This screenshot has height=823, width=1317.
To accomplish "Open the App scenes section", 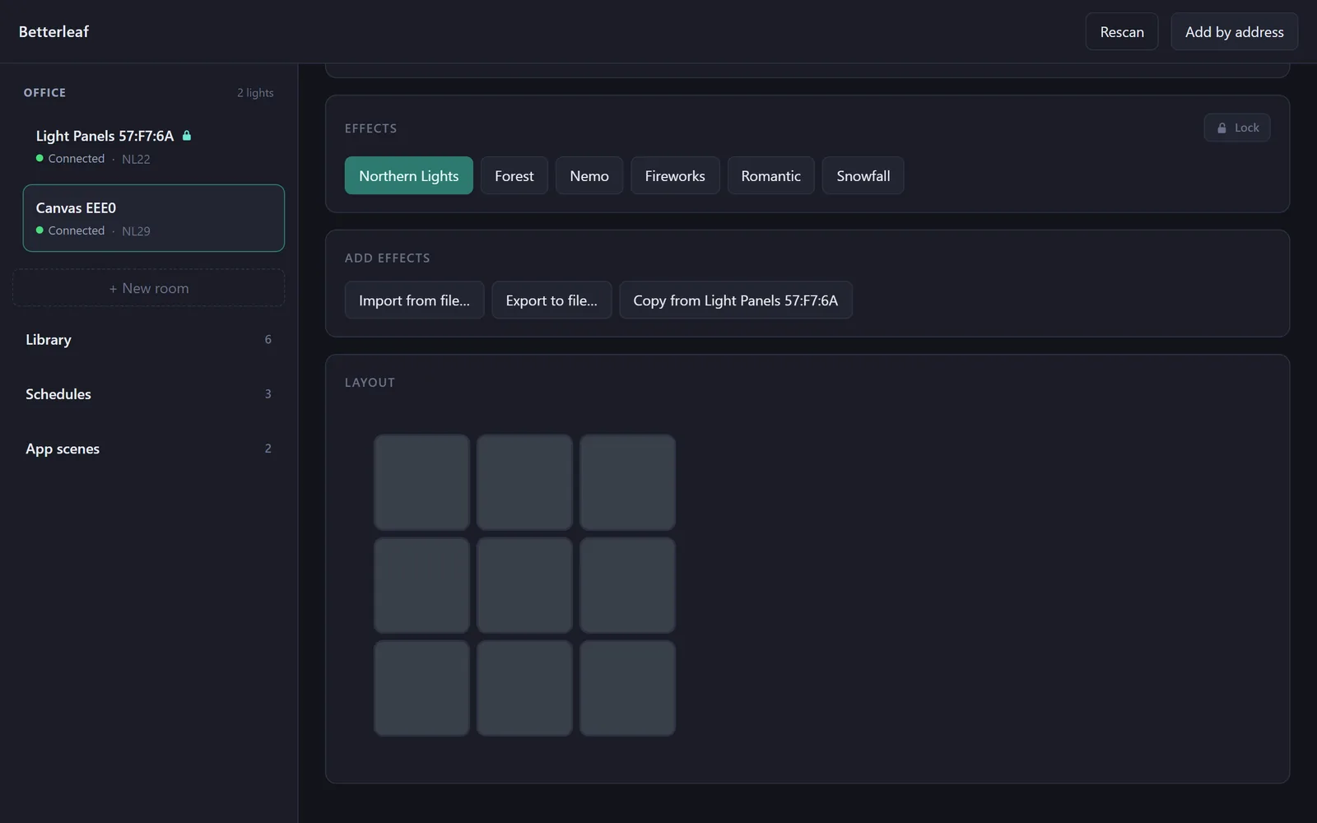I will (x=149, y=449).
